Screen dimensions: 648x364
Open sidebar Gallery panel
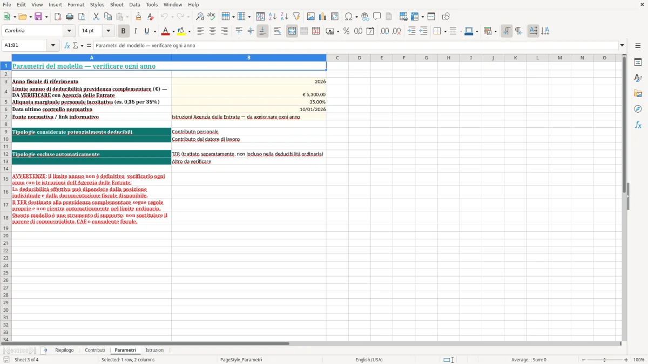[638, 93]
